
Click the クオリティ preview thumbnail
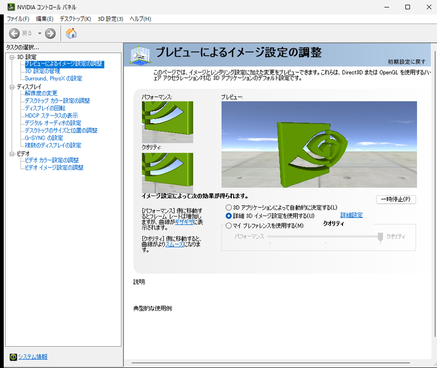point(168,173)
